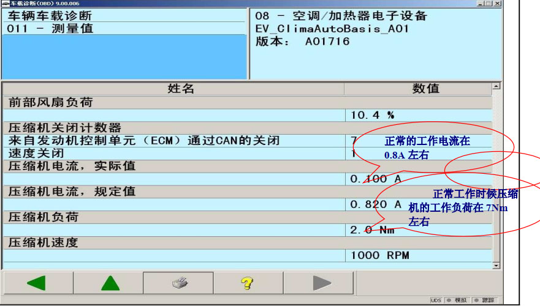Select the 压缩机电流，实际值 row
This screenshot has height=306, width=540.
pyautogui.click(x=247, y=166)
